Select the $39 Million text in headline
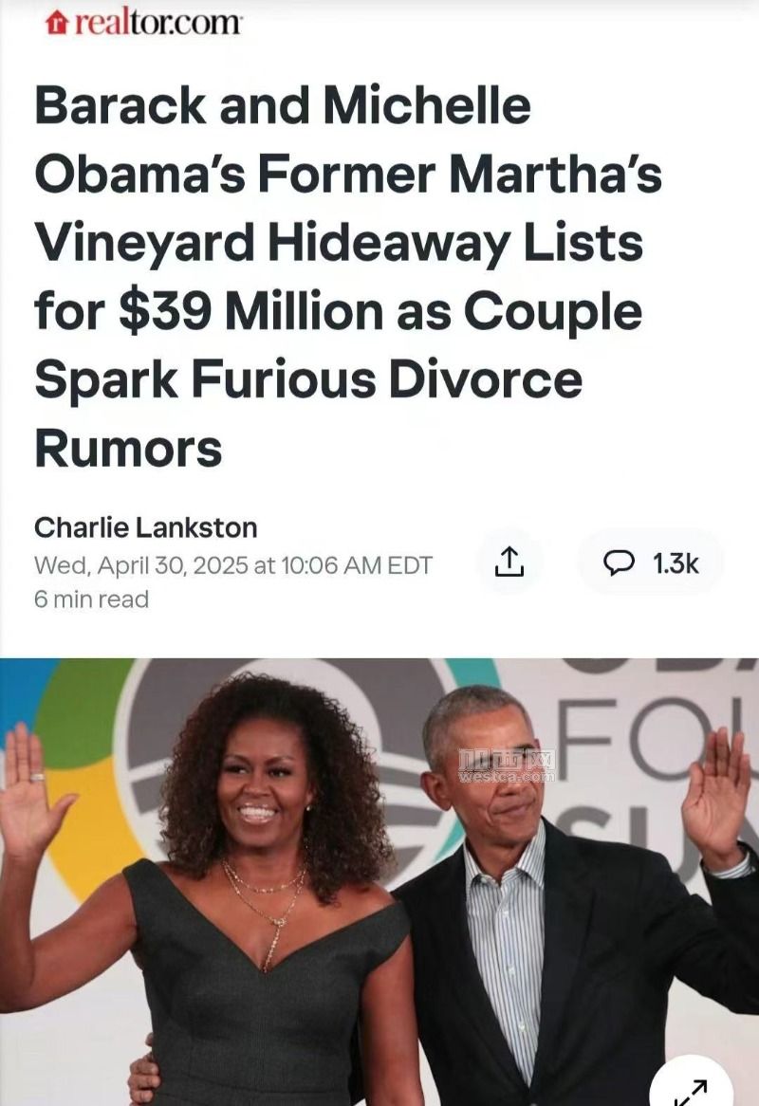 (x=250, y=312)
